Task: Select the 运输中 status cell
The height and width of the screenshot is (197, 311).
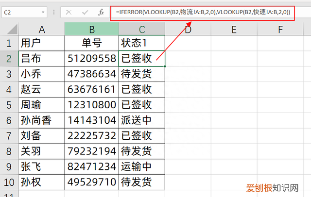Action: [x=142, y=167]
